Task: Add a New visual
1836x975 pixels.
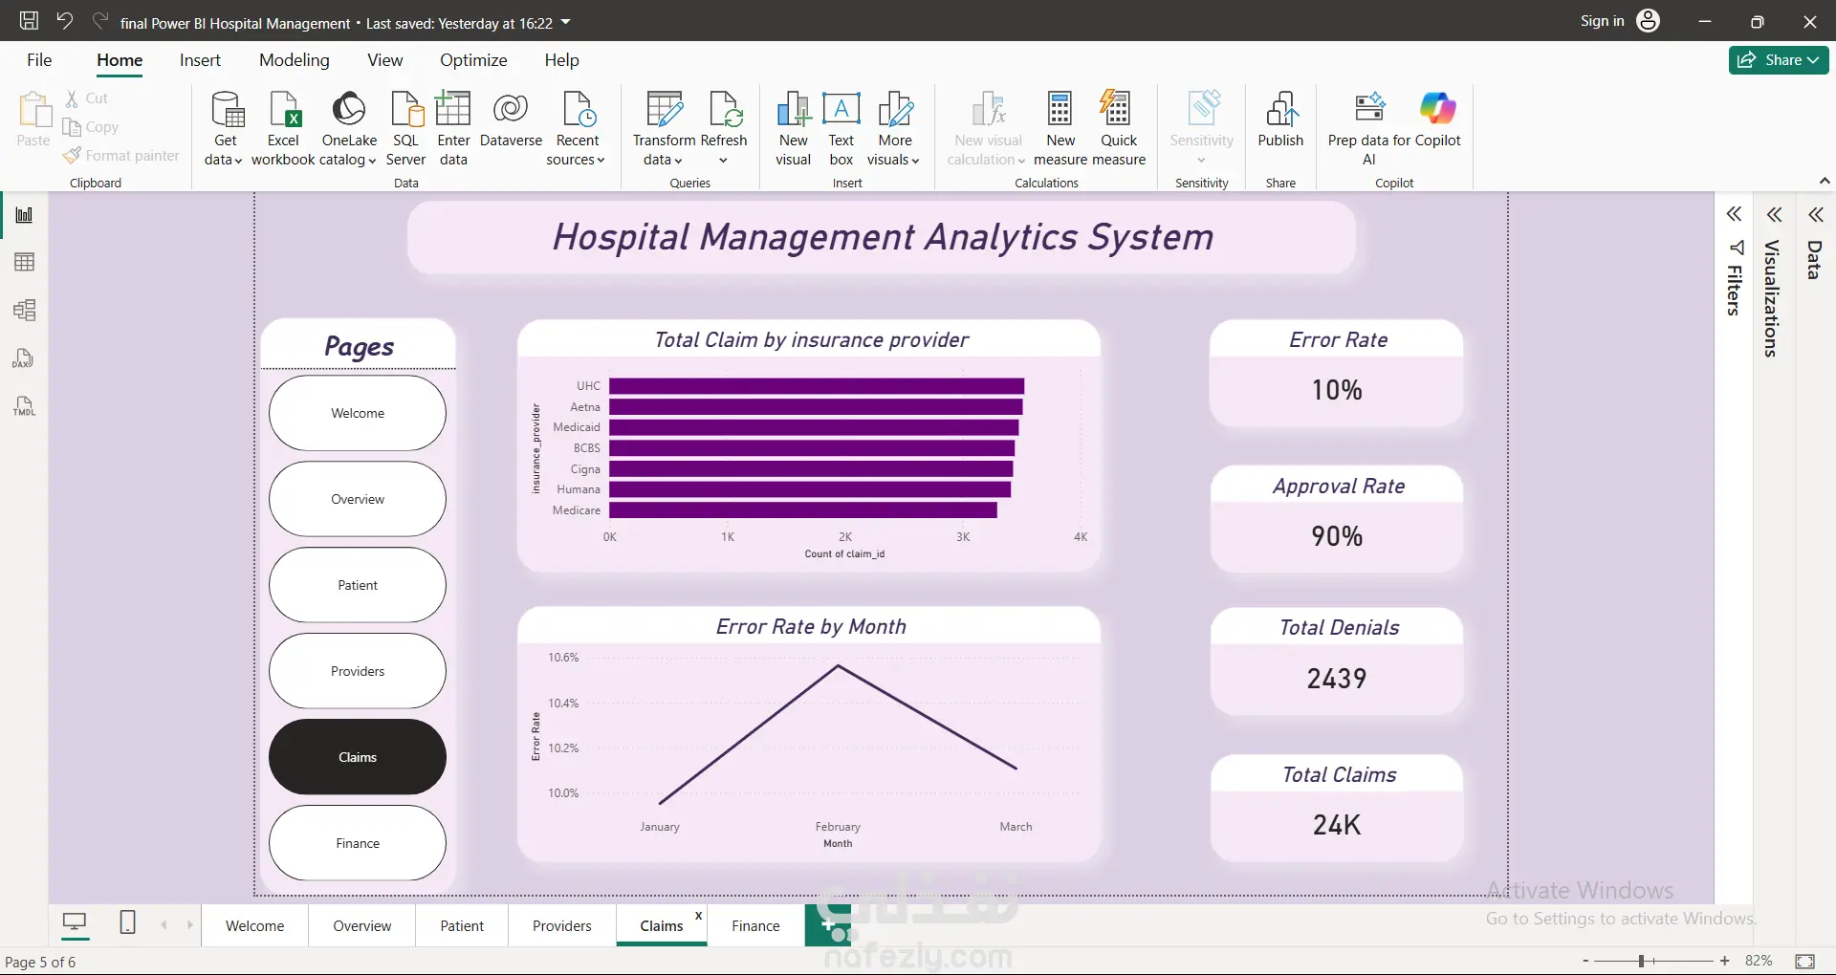Action: (794, 129)
